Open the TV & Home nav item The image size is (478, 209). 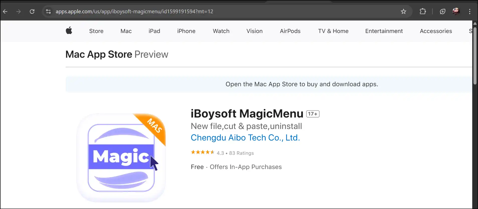coord(333,31)
